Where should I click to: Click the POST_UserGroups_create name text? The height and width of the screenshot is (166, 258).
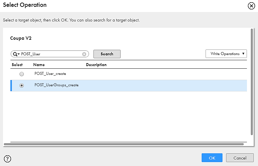pyautogui.click(x=56, y=85)
